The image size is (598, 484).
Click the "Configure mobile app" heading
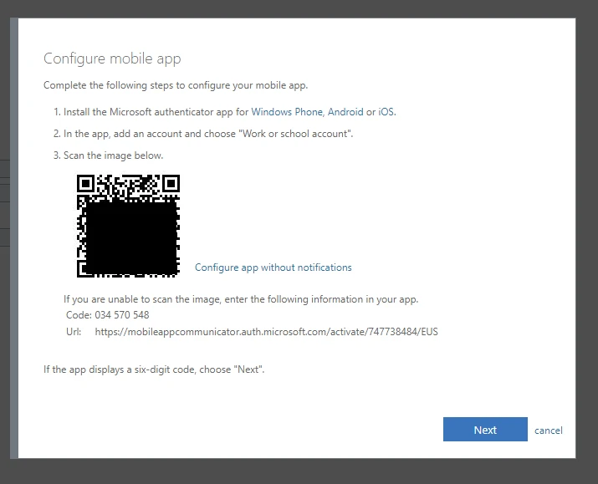tap(112, 59)
